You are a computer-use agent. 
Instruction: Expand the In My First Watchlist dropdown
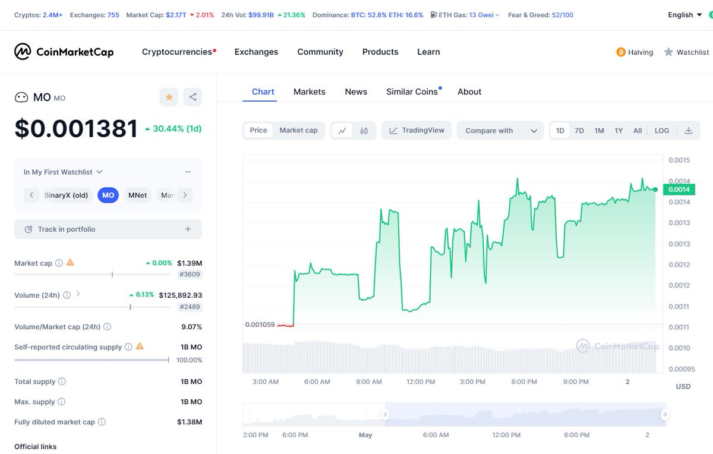pos(63,172)
